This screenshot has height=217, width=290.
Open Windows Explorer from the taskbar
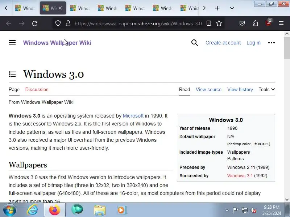pos(100,210)
